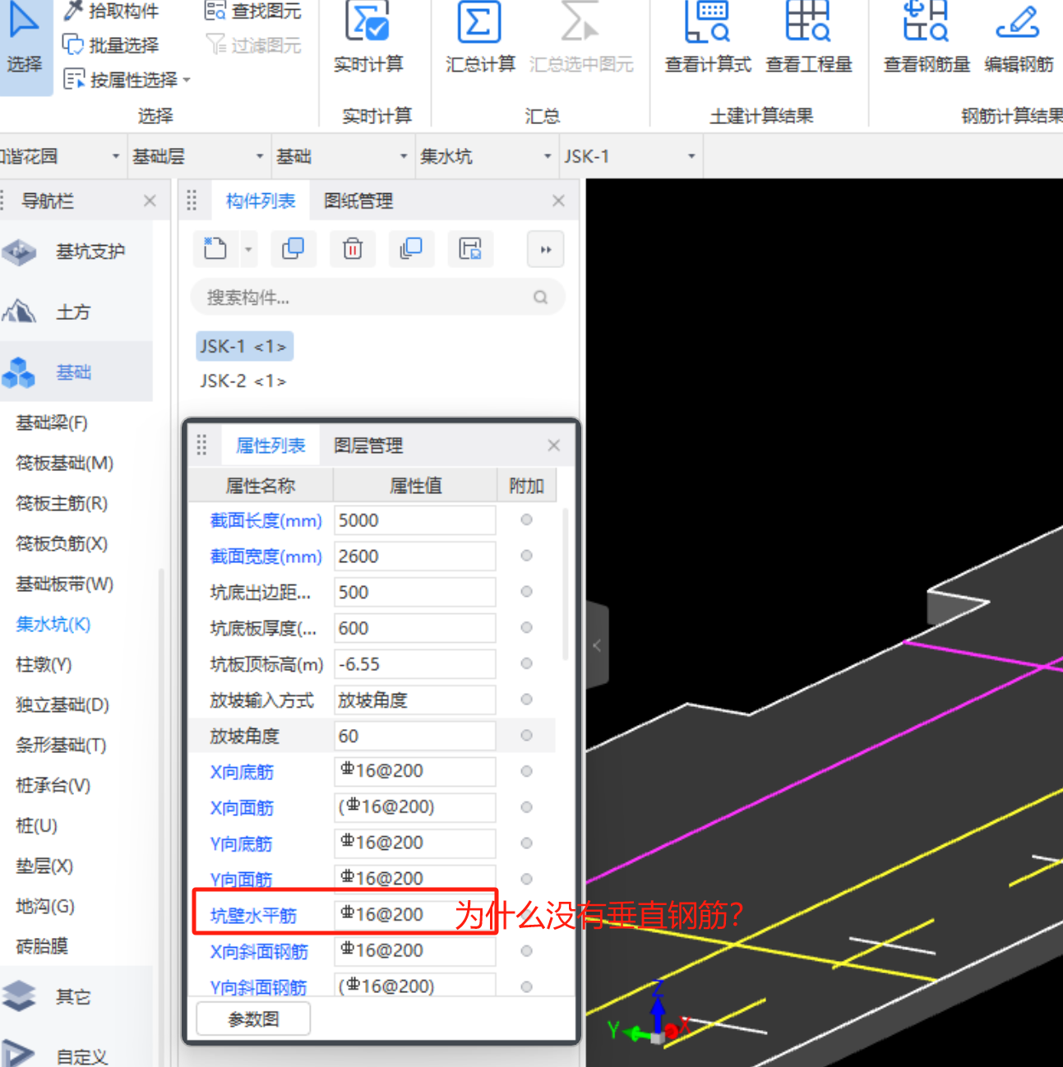The image size is (1063, 1067).
Task: Open 其它 navigation category
Action: coord(76,996)
